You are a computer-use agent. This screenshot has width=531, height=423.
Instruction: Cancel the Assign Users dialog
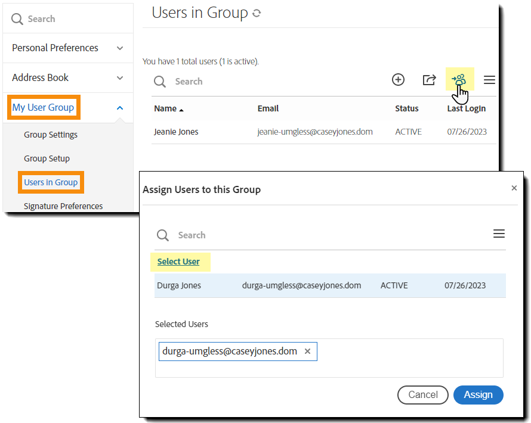tap(423, 395)
